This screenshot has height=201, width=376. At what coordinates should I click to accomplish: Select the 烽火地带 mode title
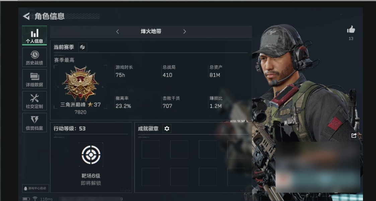pyautogui.click(x=151, y=31)
